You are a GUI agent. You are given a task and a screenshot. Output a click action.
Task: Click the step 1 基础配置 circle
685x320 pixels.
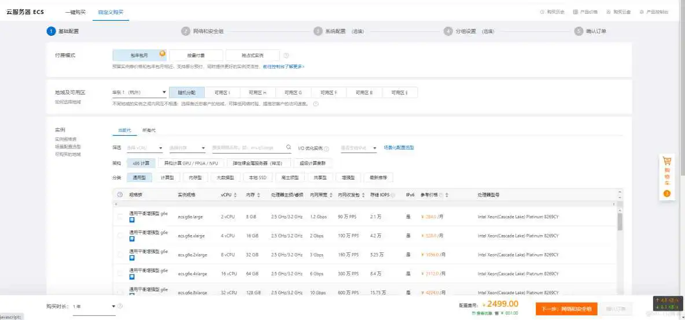(51, 31)
